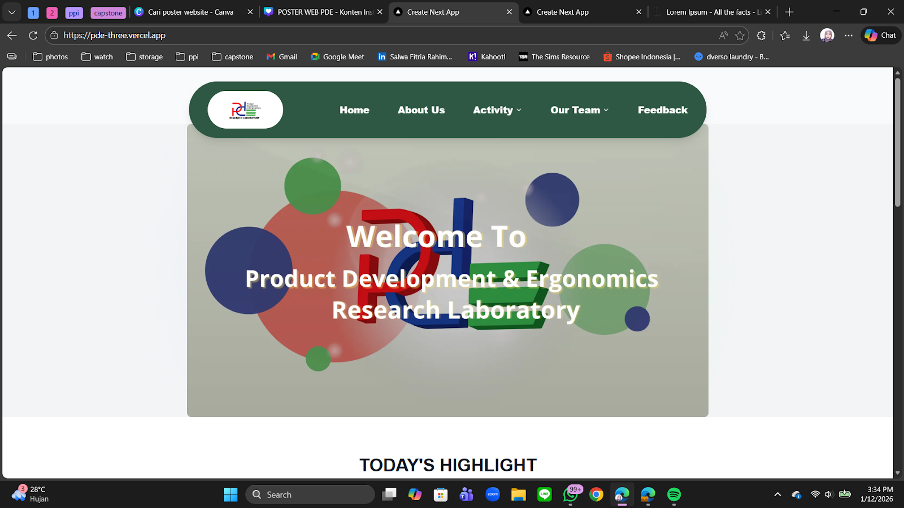Screen dimensions: 904x508
Task: Open the browser Extensions menu
Action: pyautogui.click(x=762, y=36)
